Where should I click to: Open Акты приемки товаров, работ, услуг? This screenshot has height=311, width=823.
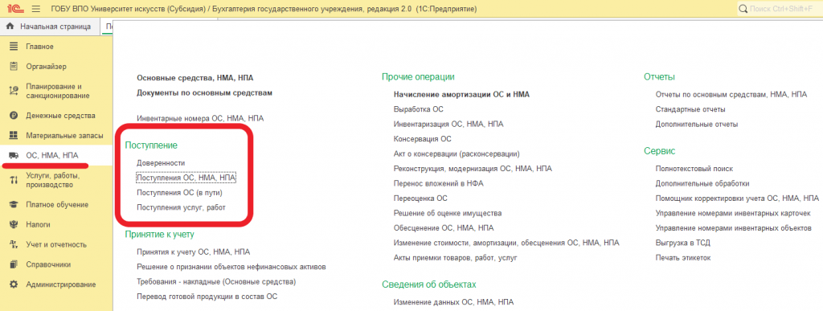tap(455, 258)
